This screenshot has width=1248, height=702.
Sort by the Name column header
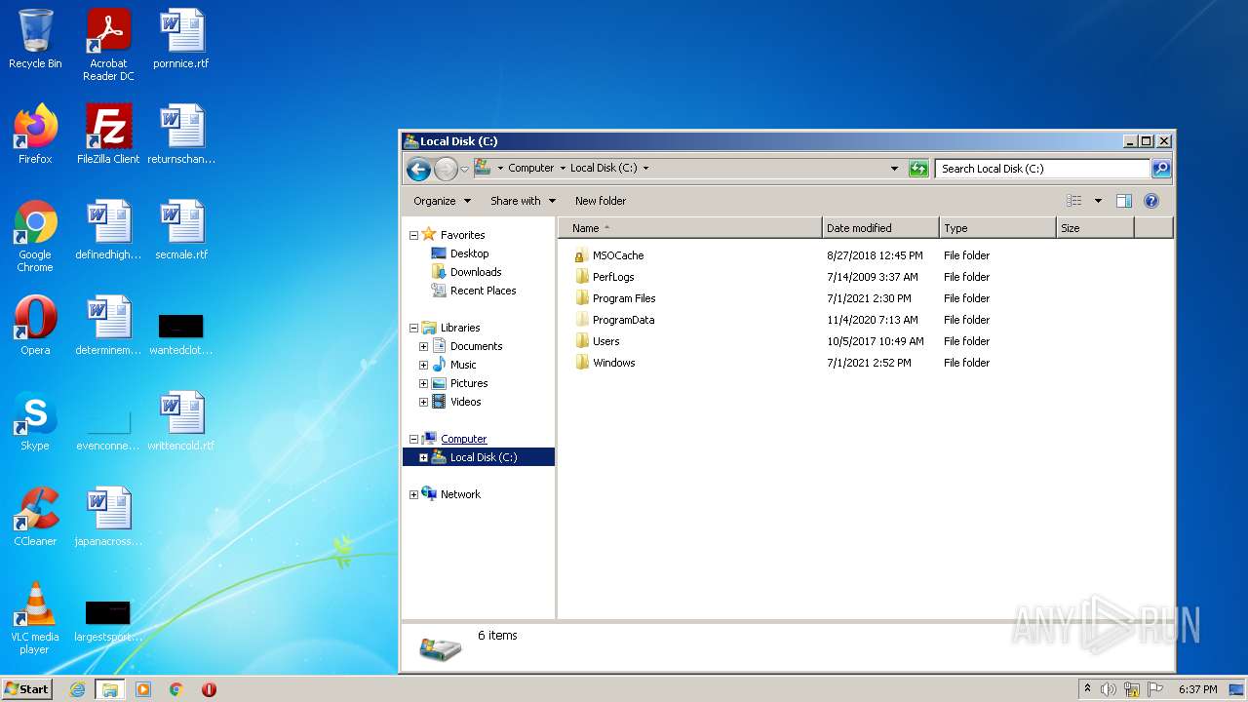(x=690, y=228)
